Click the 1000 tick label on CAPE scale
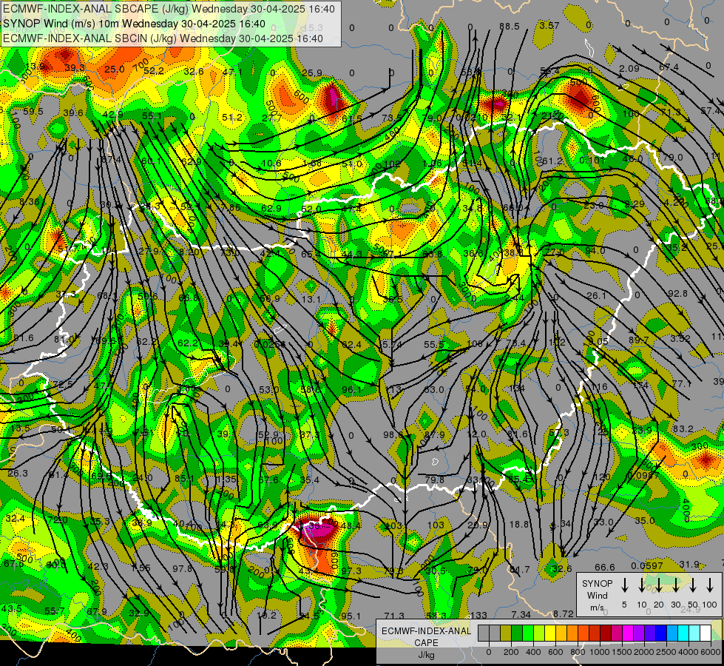The image size is (724, 666). (600, 652)
